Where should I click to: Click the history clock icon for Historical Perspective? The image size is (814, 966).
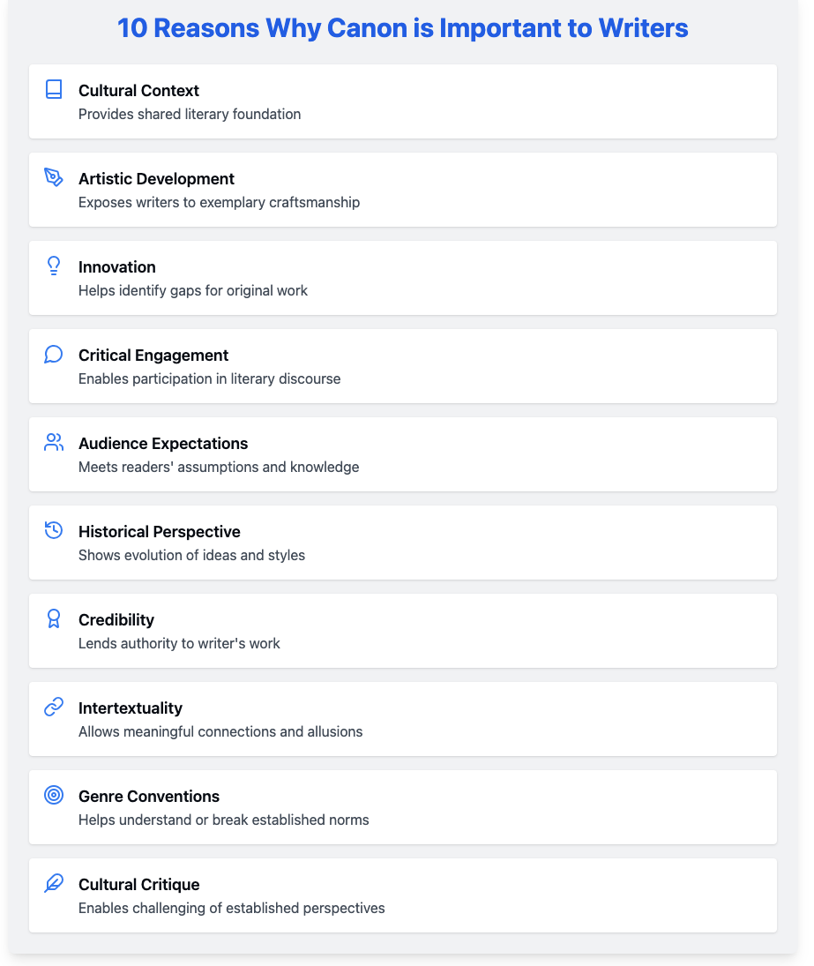click(54, 530)
